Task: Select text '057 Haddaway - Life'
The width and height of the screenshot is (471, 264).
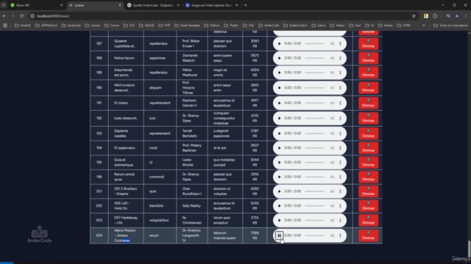Action: point(126,220)
